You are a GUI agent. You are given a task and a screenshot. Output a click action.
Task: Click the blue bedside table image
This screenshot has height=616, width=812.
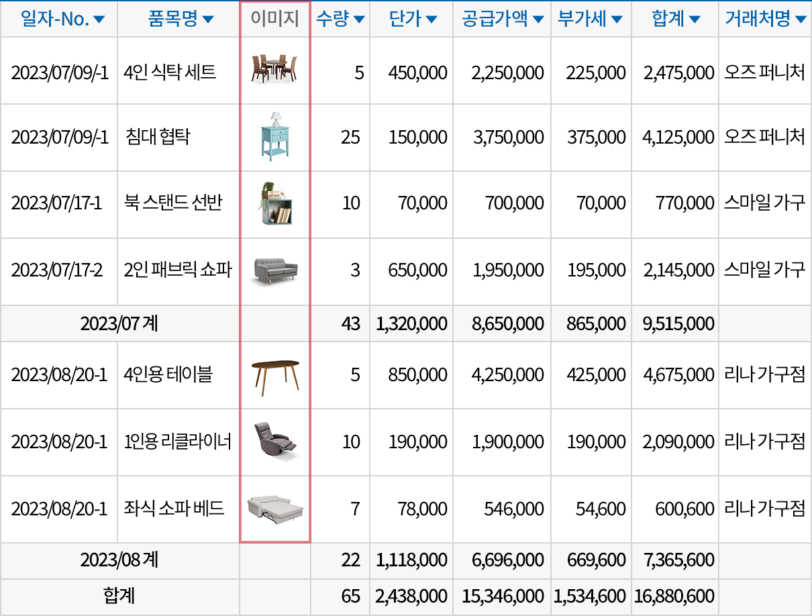click(274, 136)
